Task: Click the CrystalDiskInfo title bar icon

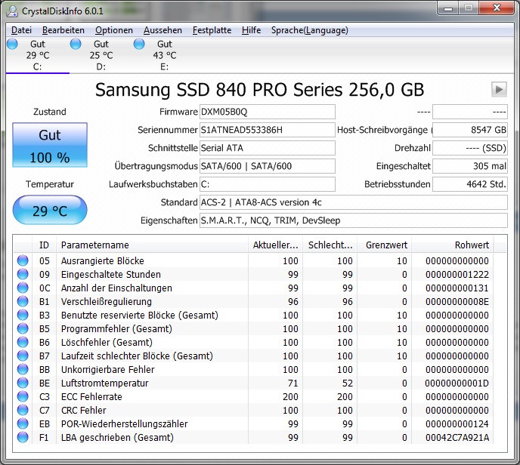Action: click(x=12, y=11)
